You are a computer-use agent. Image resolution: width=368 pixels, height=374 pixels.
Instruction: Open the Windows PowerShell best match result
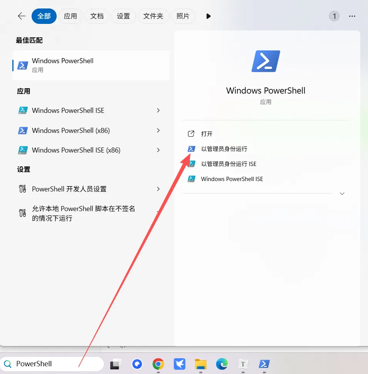[x=91, y=65]
